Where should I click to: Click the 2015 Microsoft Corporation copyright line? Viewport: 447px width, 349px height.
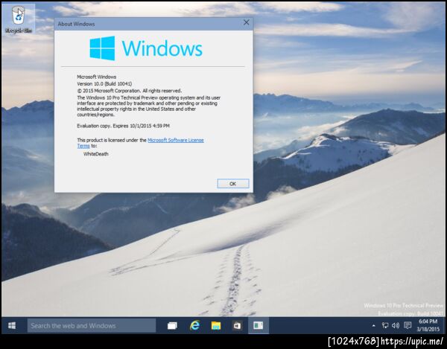(129, 91)
